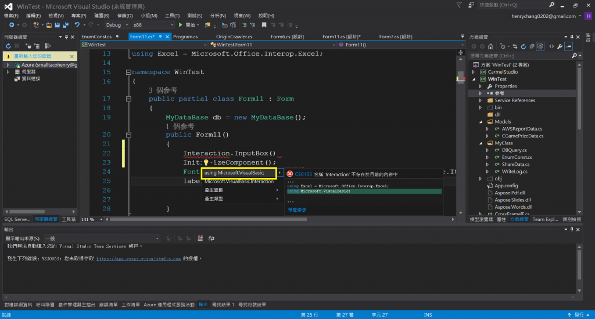595x319 pixels.
Task: Close the Form11.cs* tab
Action: point(167,37)
